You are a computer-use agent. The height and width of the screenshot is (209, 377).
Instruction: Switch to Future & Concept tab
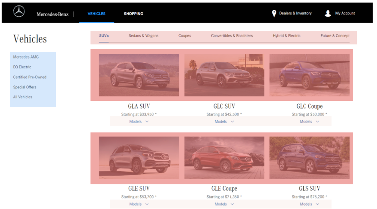pos(335,36)
